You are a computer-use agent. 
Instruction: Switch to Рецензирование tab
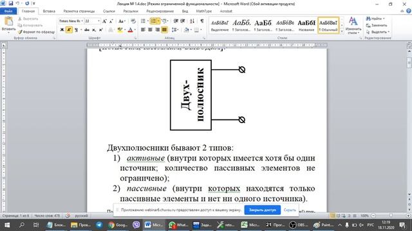(160, 12)
